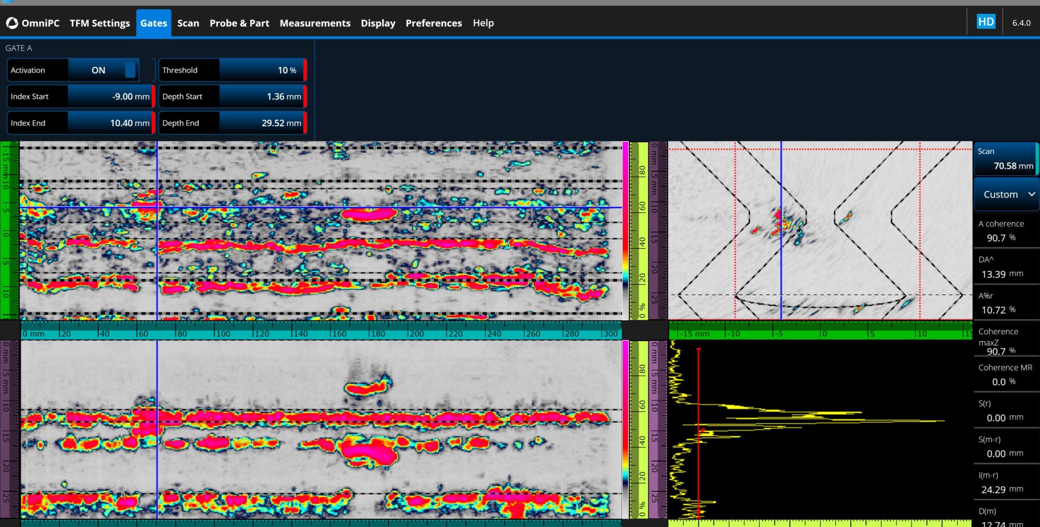The width and height of the screenshot is (1040, 527).
Task: Select the Gates tab
Action: click(x=153, y=23)
